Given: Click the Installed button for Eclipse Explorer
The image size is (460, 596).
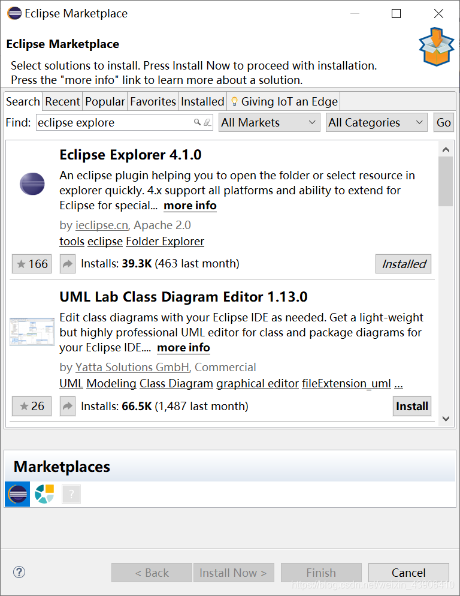Looking at the screenshot, I should click(404, 264).
